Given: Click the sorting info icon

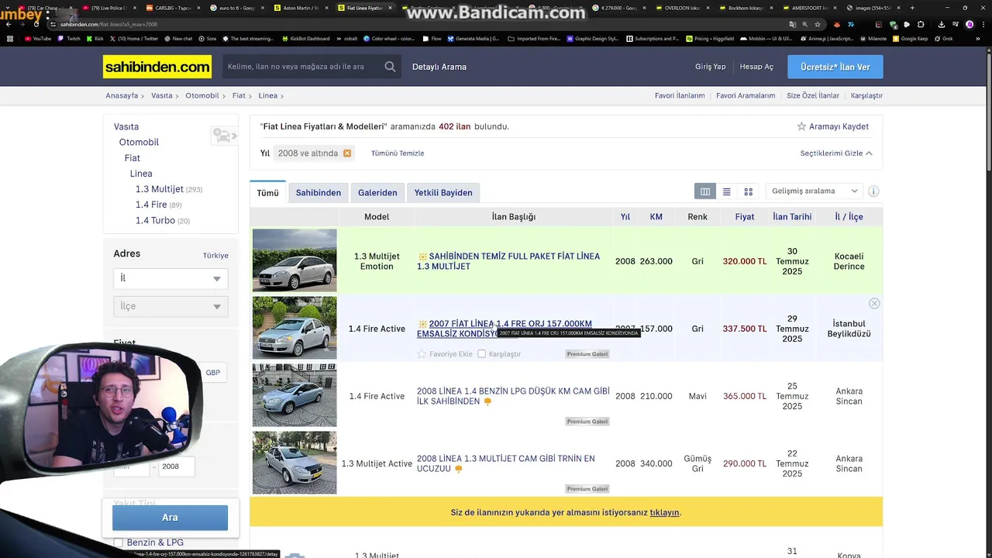Looking at the screenshot, I should (873, 191).
